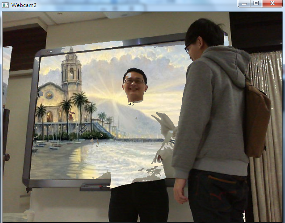The width and height of the screenshot is (285, 223).
Task: Close the Webcam2 window
Action: [x=272, y=4]
